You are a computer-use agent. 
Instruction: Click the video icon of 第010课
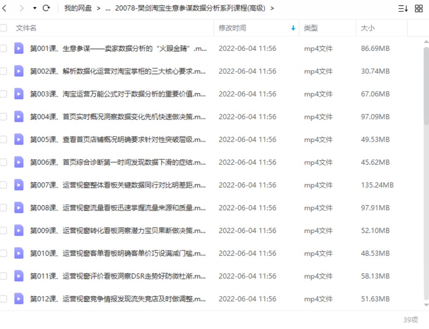[x=19, y=253]
